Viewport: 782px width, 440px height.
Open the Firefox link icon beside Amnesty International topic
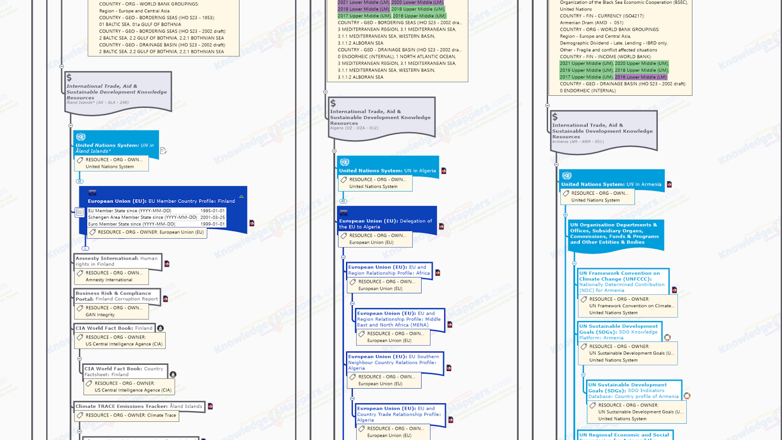pos(167,264)
